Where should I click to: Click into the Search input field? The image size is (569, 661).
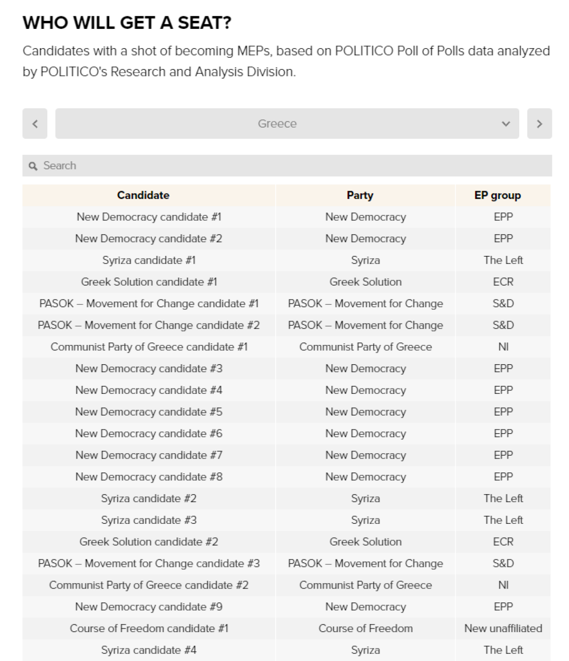pos(293,166)
